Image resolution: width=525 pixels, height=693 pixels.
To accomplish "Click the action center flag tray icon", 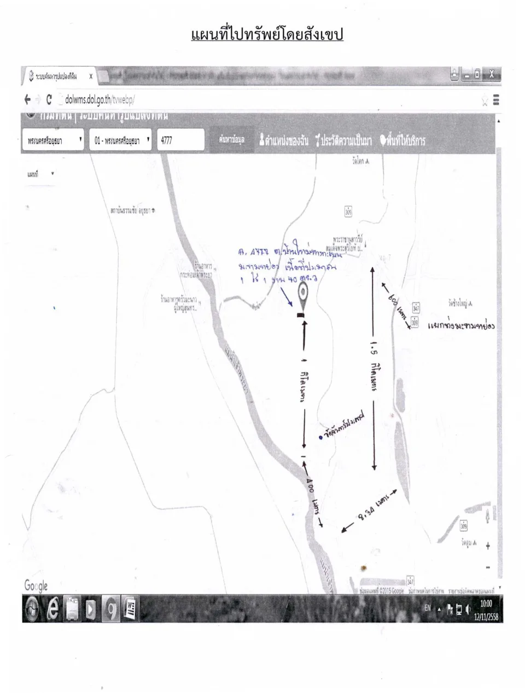I will click(449, 609).
